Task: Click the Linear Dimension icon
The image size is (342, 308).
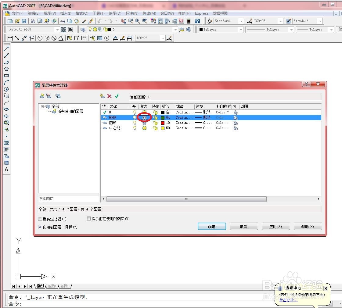Action: point(10,38)
